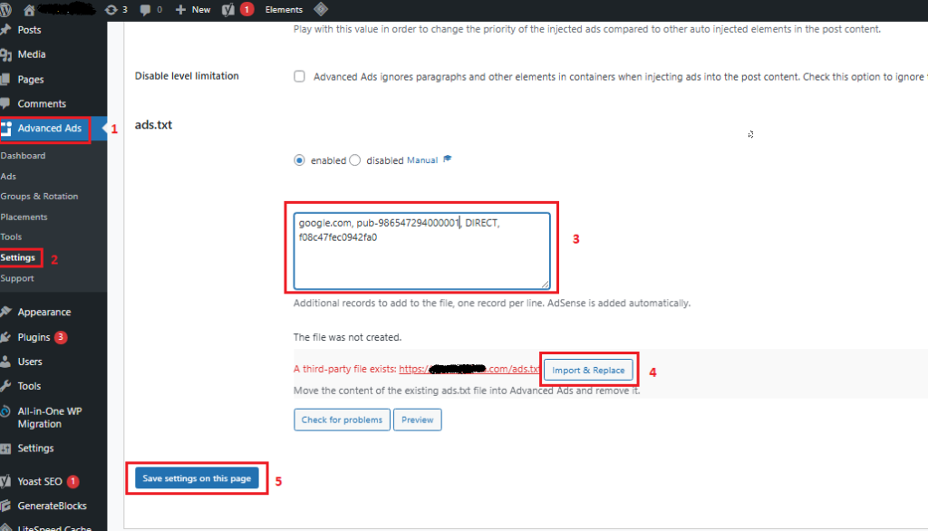Click the plus New icon
928x531 pixels.
pyautogui.click(x=180, y=9)
